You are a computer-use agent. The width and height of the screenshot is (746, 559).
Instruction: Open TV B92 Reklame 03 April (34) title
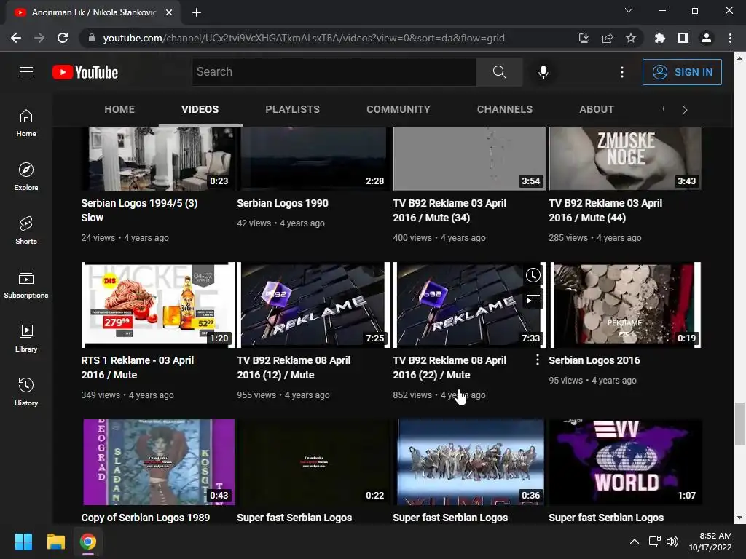click(x=449, y=210)
